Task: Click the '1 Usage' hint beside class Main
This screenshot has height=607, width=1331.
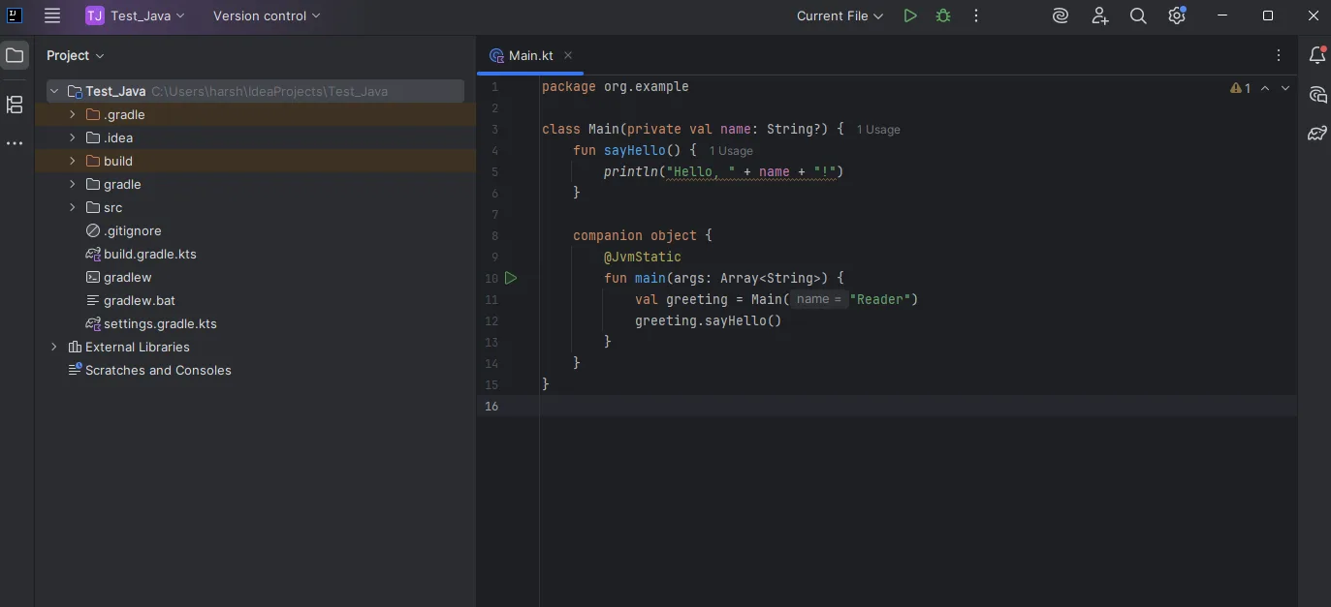Action: [878, 130]
